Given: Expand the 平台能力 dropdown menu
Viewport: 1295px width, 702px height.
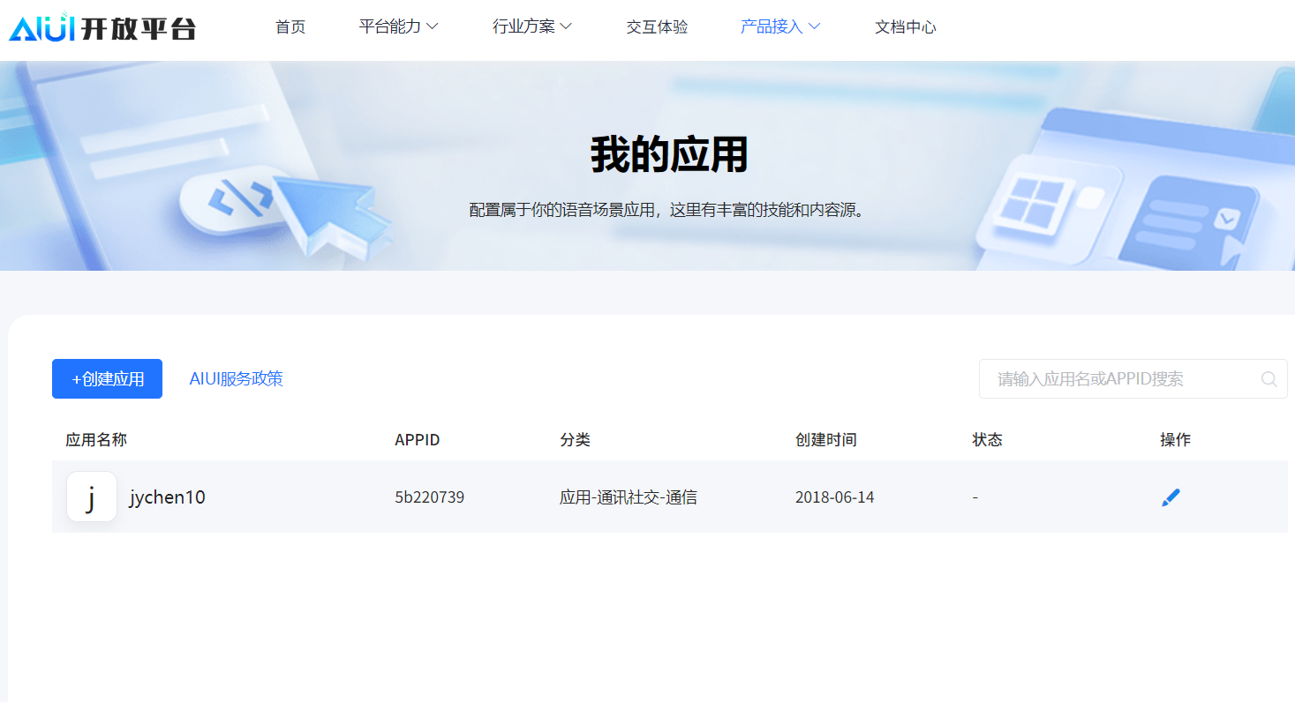Looking at the screenshot, I should coord(398,26).
